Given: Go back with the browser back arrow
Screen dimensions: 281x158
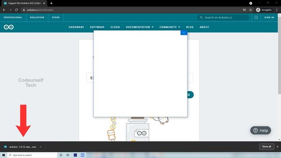Looking at the screenshot, I should 4,10.
